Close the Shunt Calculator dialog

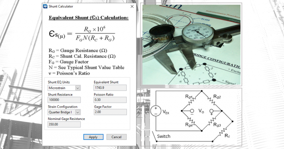pyautogui.click(x=132, y=6)
